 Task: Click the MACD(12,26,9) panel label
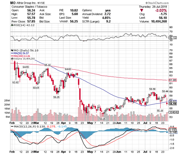[25, 126]
